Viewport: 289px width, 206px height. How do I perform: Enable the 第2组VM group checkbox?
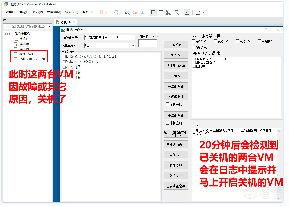(x=215, y=41)
